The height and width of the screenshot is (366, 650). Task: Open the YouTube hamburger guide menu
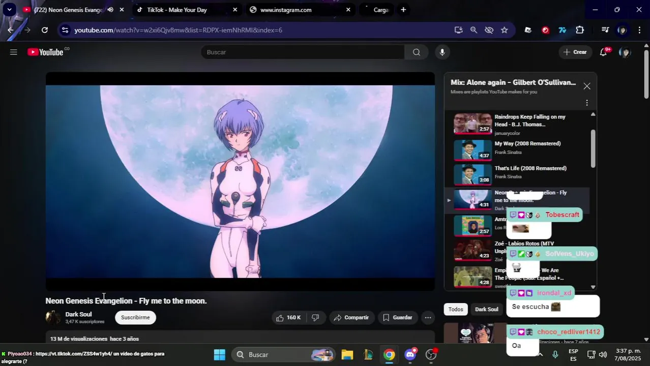pos(14,52)
